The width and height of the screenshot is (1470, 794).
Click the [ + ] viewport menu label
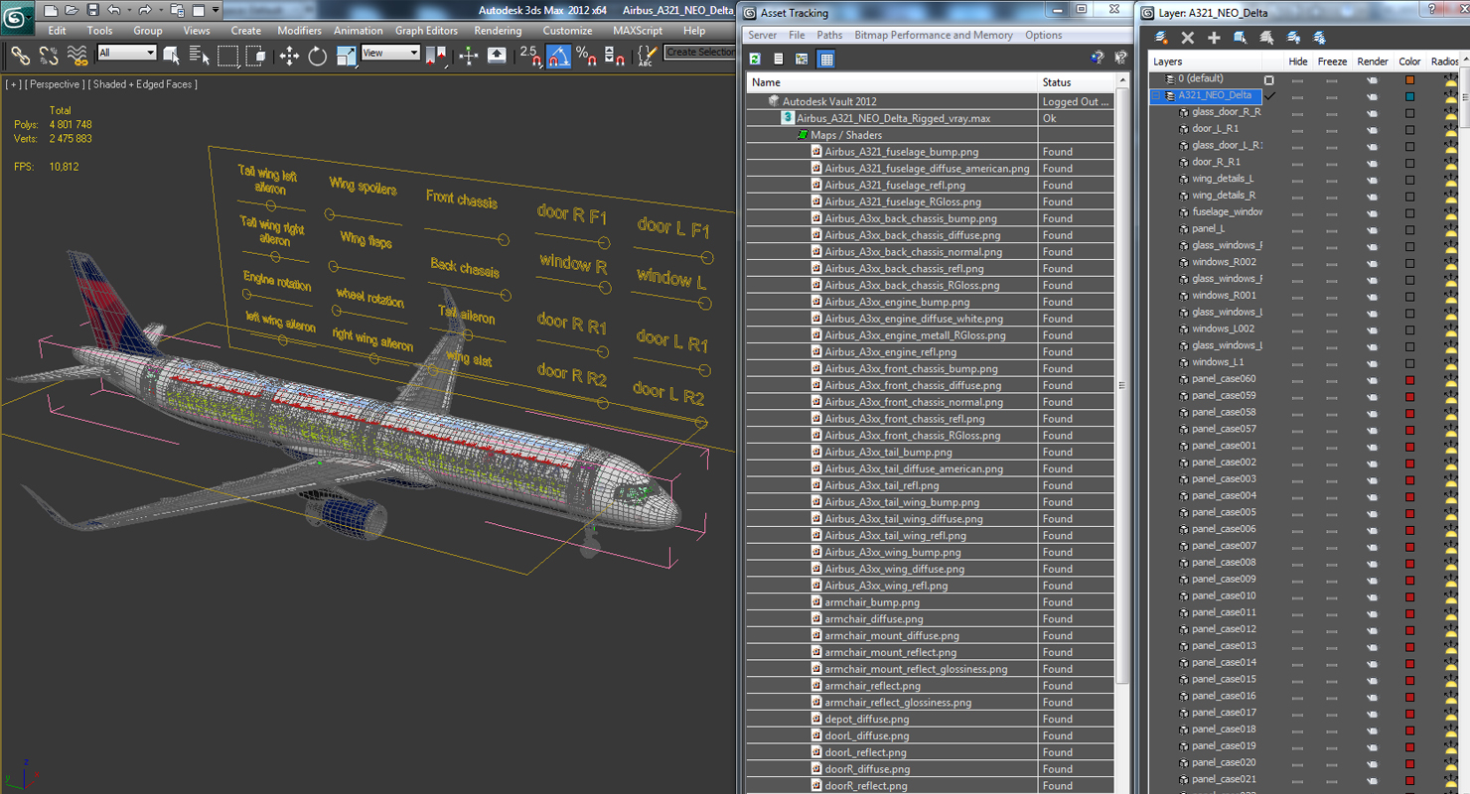13,84
